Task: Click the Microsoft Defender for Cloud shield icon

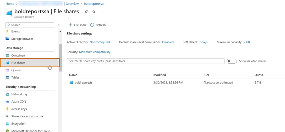Action: pos(7,131)
